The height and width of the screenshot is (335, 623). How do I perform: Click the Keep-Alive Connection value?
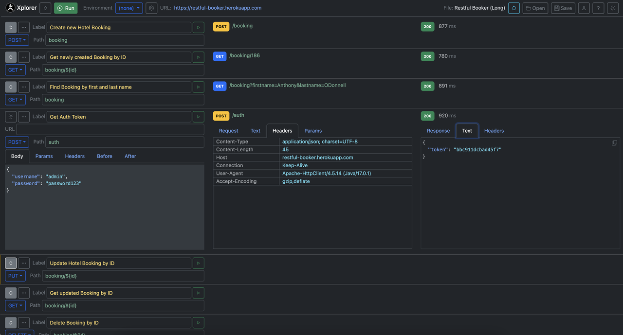point(295,165)
